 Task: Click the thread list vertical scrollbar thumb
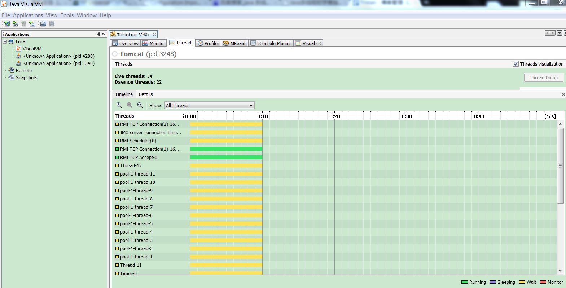pos(560,166)
